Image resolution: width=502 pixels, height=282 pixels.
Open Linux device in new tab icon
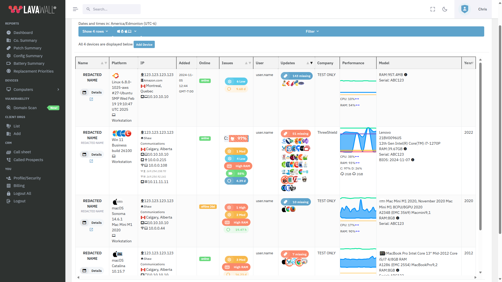91,99
